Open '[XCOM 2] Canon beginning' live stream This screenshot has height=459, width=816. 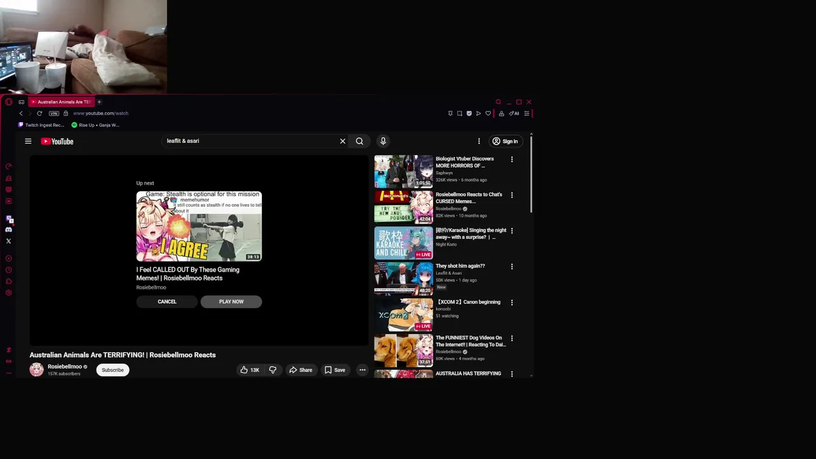pos(468,302)
